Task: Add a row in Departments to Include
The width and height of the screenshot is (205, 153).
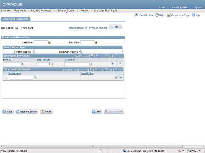Action: (x=116, y=77)
